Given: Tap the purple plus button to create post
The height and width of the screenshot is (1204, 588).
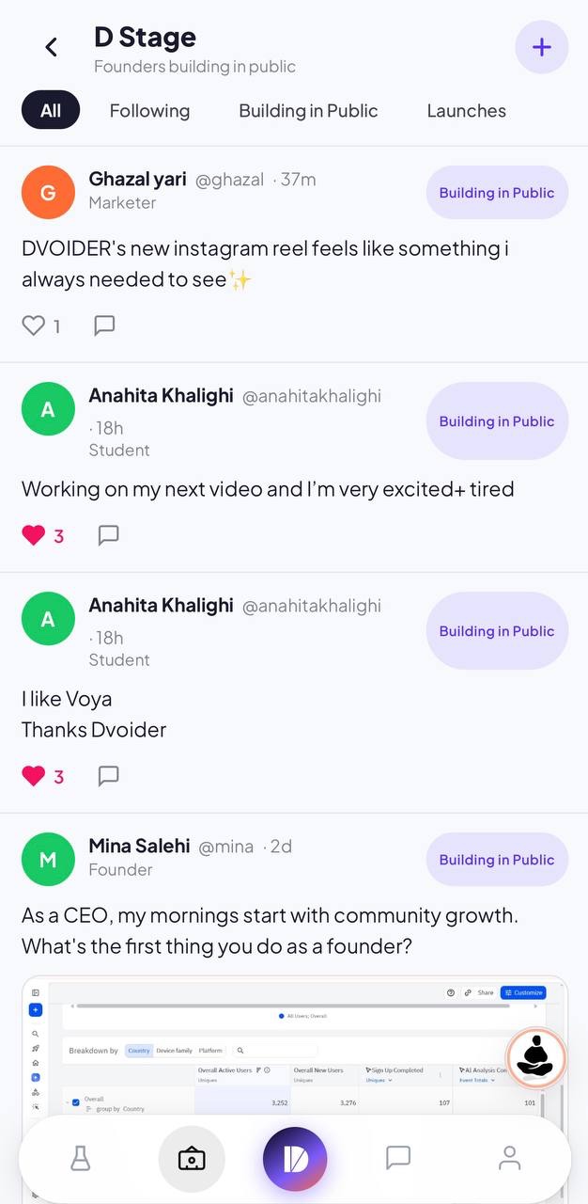Looking at the screenshot, I should pos(542,47).
